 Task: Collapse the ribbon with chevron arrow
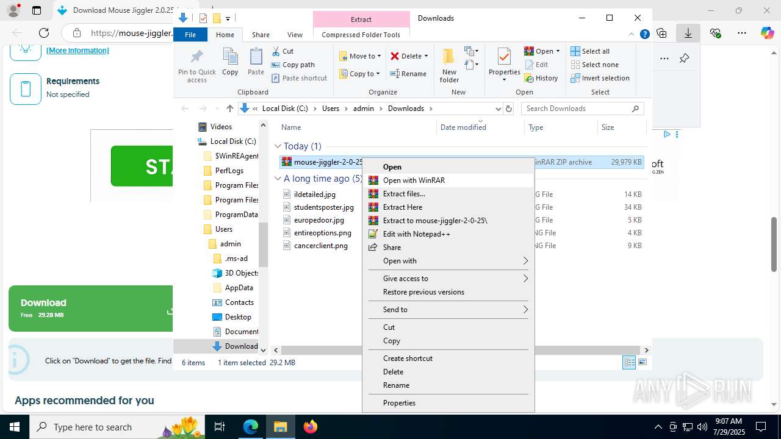[x=633, y=35]
